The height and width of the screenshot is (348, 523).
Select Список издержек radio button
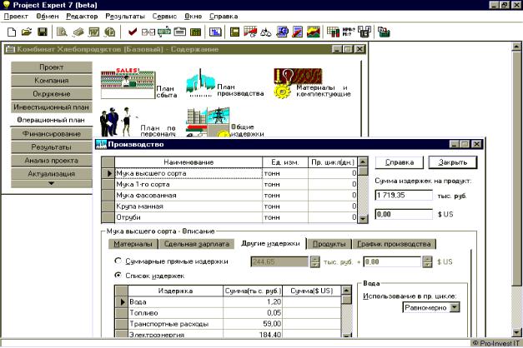[x=118, y=276]
